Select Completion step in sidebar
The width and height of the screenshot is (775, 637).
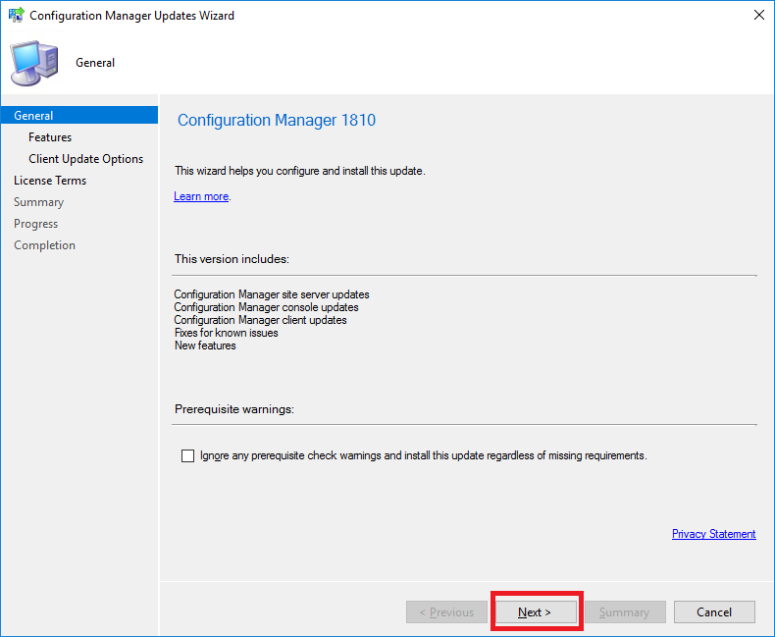click(x=44, y=245)
